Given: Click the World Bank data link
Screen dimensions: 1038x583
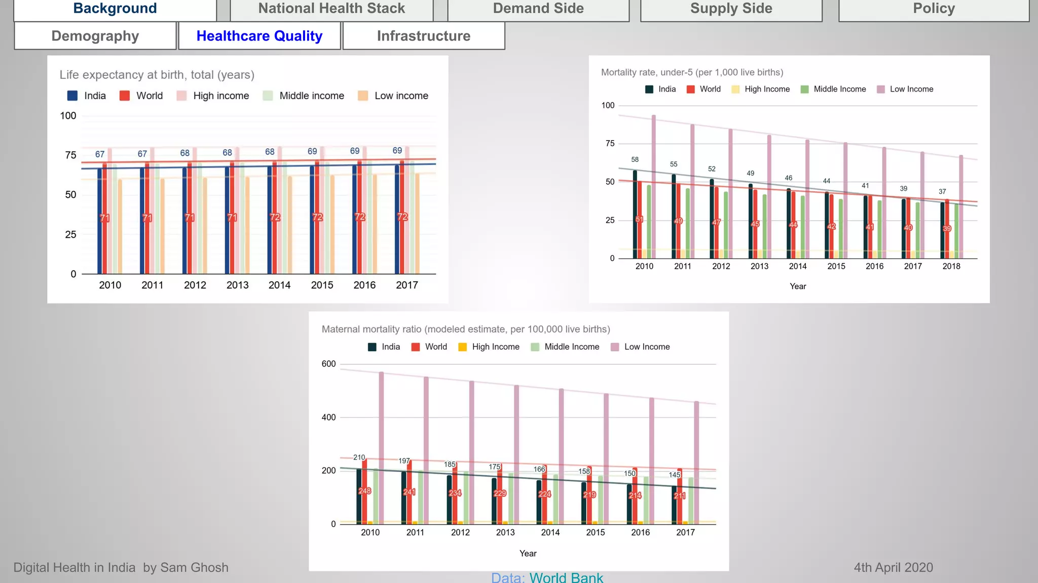Looking at the screenshot, I should pyautogui.click(x=566, y=577).
